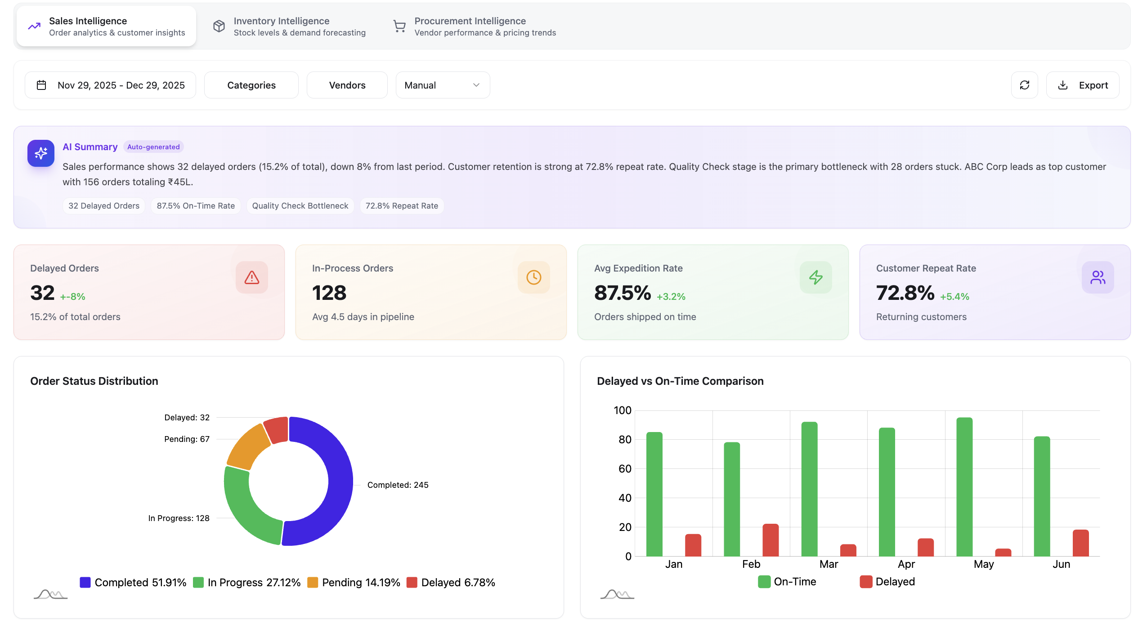Image resolution: width=1138 pixels, height=624 pixels.
Task: Switch to Inventory Intelligence tab
Action: click(289, 26)
